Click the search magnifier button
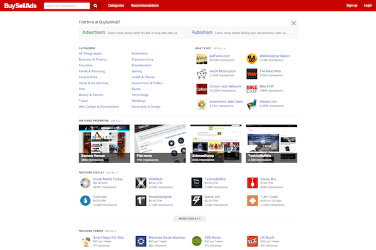This screenshot has width=376, height=250. [x=95, y=6]
